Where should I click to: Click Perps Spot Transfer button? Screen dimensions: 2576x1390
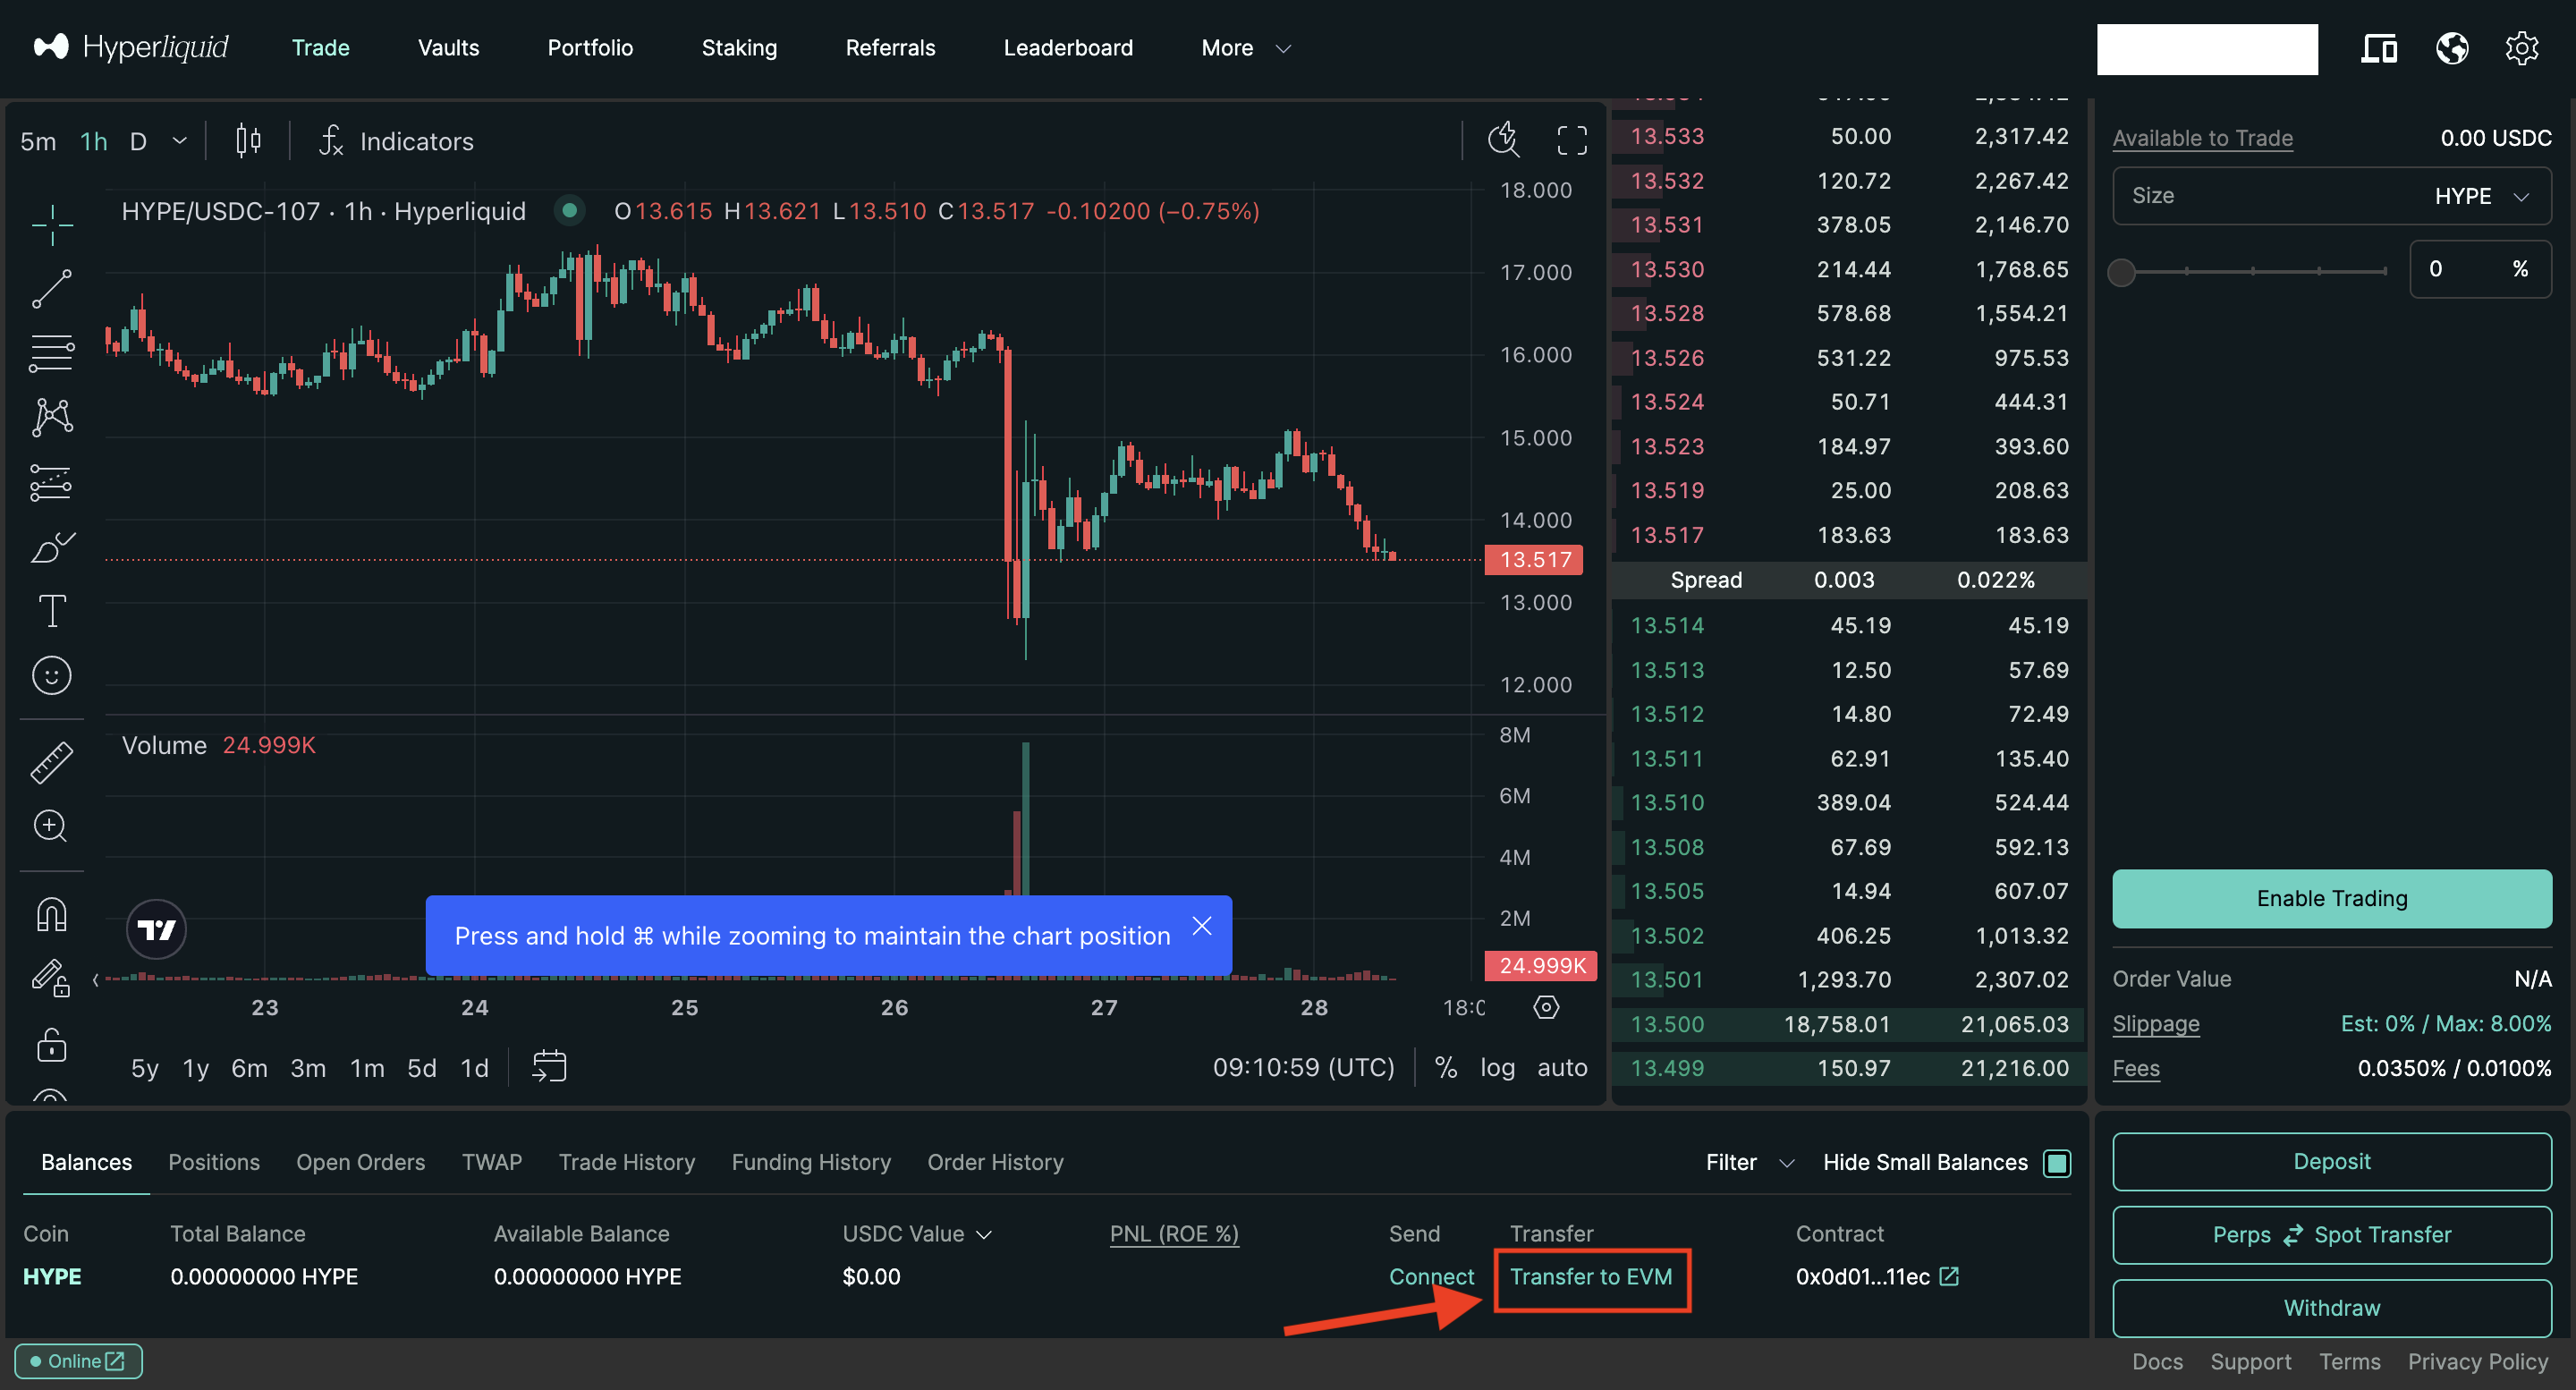(x=2331, y=1234)
